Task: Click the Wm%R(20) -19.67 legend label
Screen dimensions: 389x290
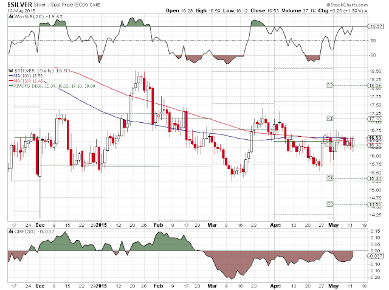Action: 38,16
